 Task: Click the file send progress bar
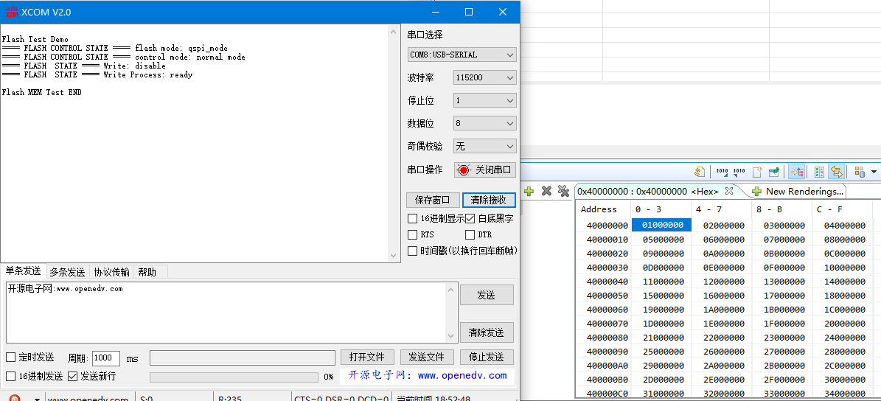pyautogui.click(x=234, y=377)
